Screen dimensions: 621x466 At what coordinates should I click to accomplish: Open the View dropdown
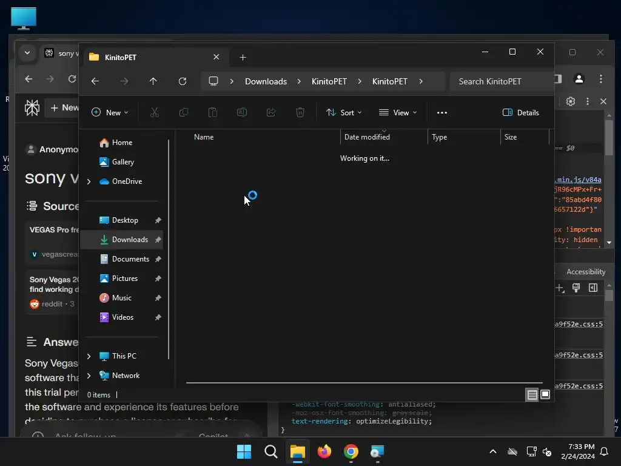(398, 112)
